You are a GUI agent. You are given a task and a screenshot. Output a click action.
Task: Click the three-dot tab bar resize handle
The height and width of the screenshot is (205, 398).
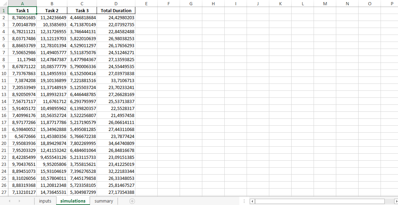(x=244, y=201)
